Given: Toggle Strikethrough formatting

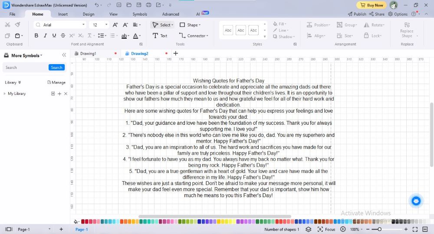Looking at the screenshot, I should (63, 36).
